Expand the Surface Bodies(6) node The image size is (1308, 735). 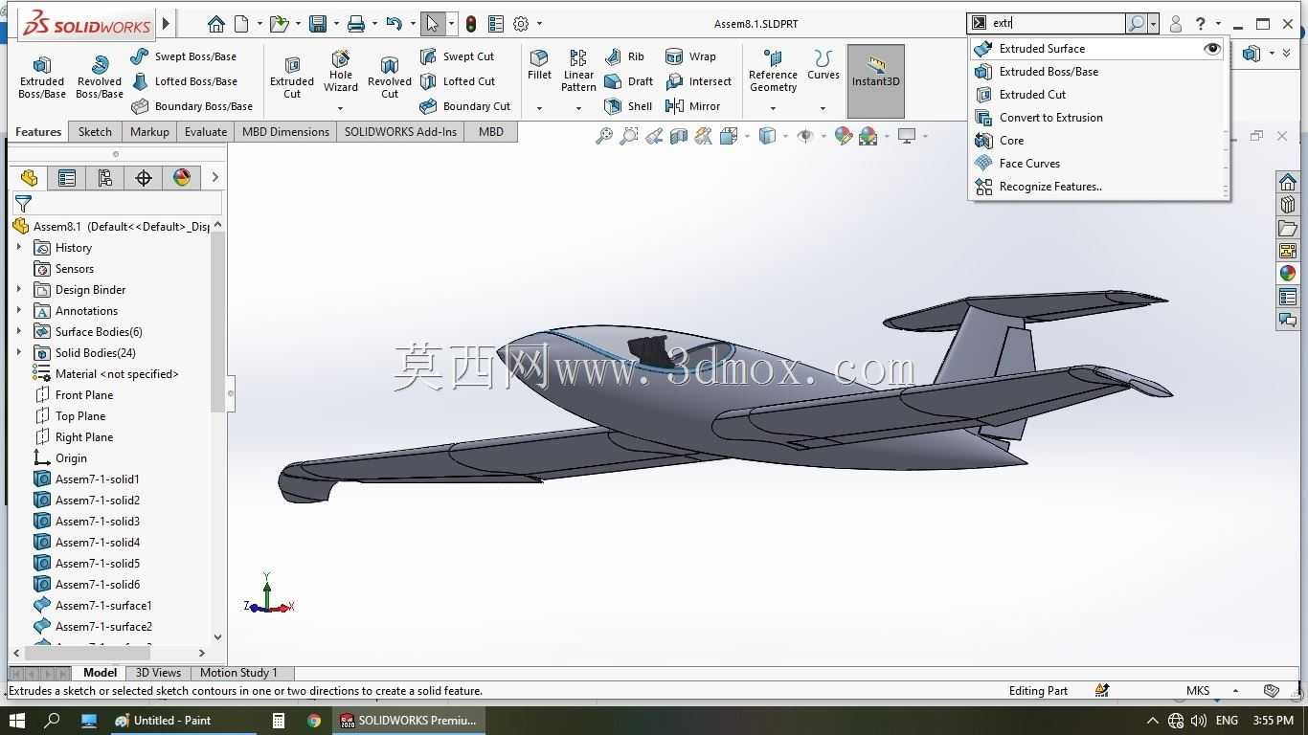18,332
